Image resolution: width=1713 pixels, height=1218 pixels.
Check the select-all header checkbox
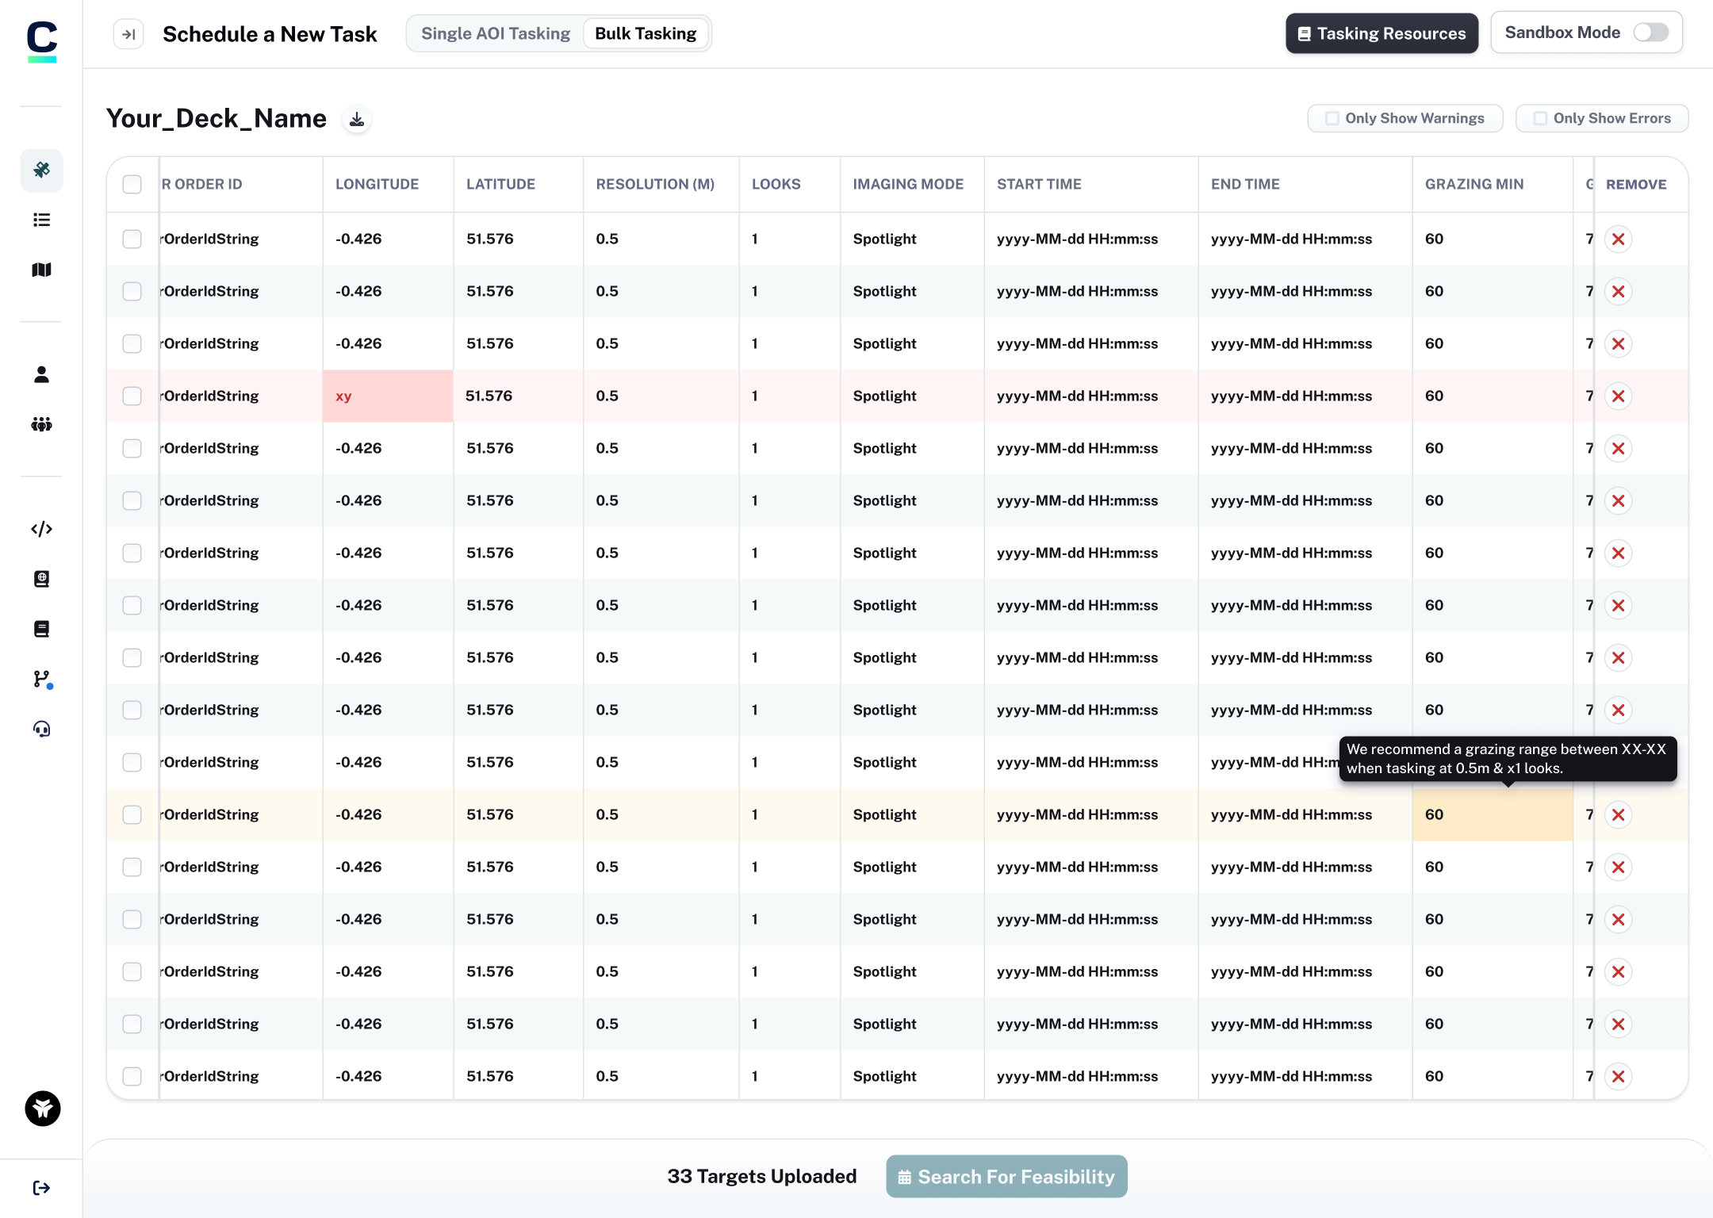[132, 184]
